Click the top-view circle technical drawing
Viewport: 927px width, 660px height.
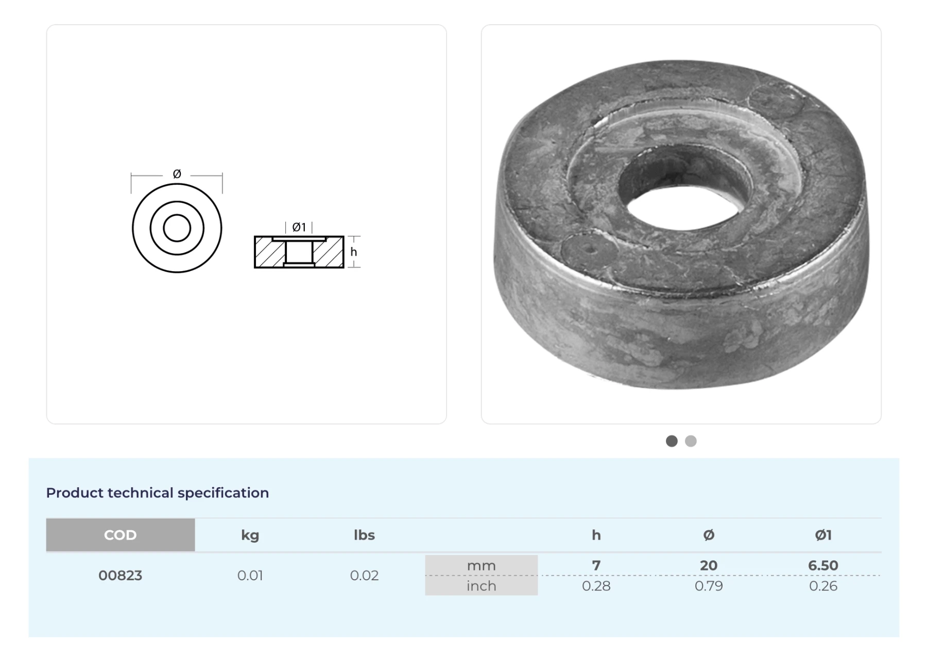[177, 228]
